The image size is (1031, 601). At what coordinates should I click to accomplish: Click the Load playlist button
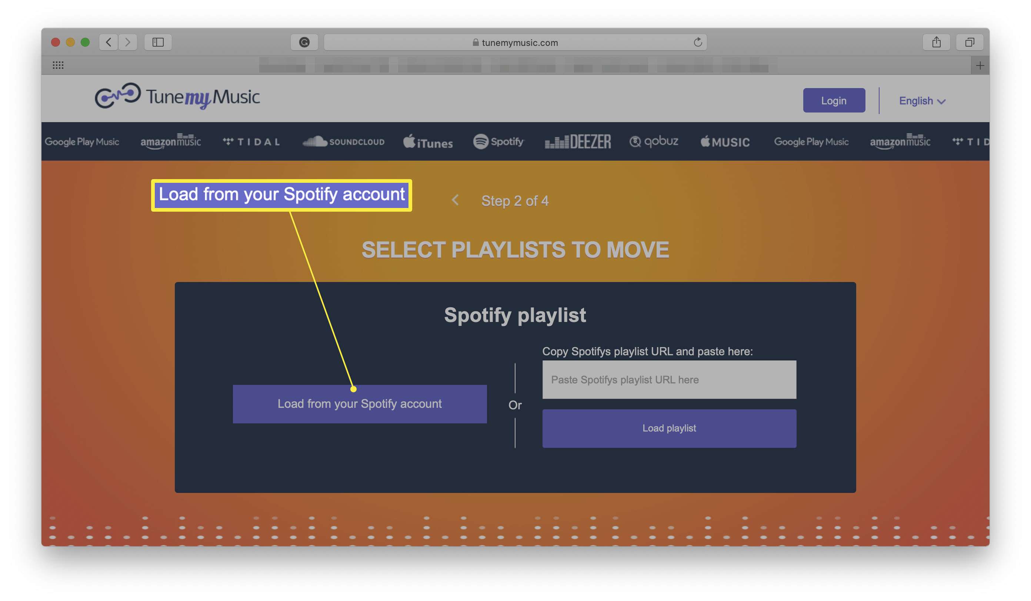click(x=669, y=428)
